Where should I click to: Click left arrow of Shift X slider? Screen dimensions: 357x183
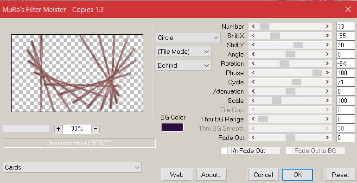[253, 36]
